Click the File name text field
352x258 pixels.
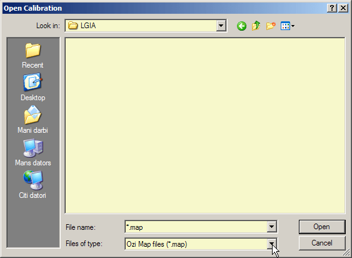point(196,227)
